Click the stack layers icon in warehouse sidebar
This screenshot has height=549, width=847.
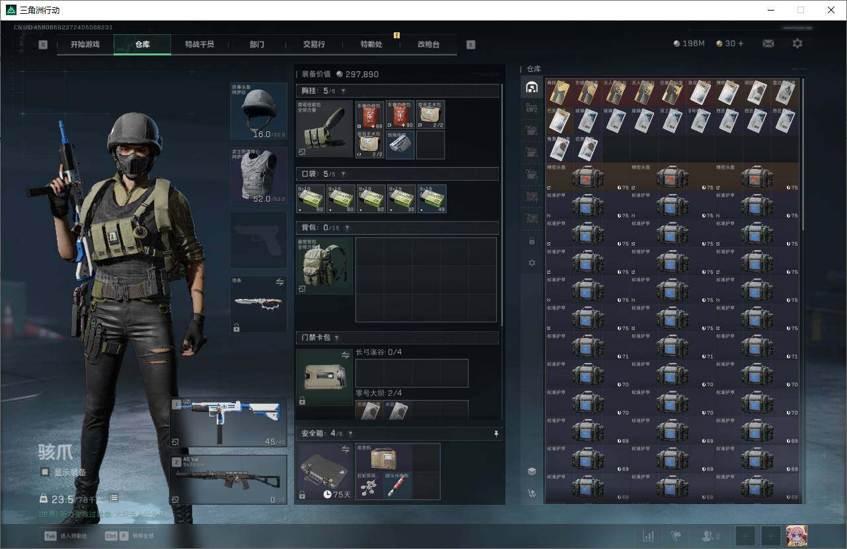coord(532,471)
